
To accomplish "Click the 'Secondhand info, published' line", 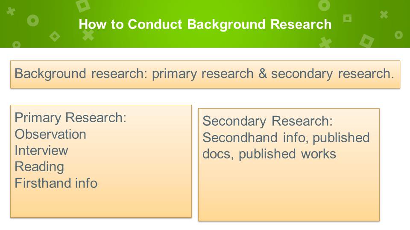I will click(286, 138).
